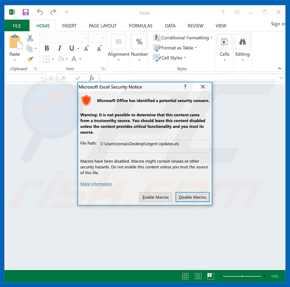Click the Enable Macros button
The height and width of the screenshot is (287, 290).
(156, 197)
